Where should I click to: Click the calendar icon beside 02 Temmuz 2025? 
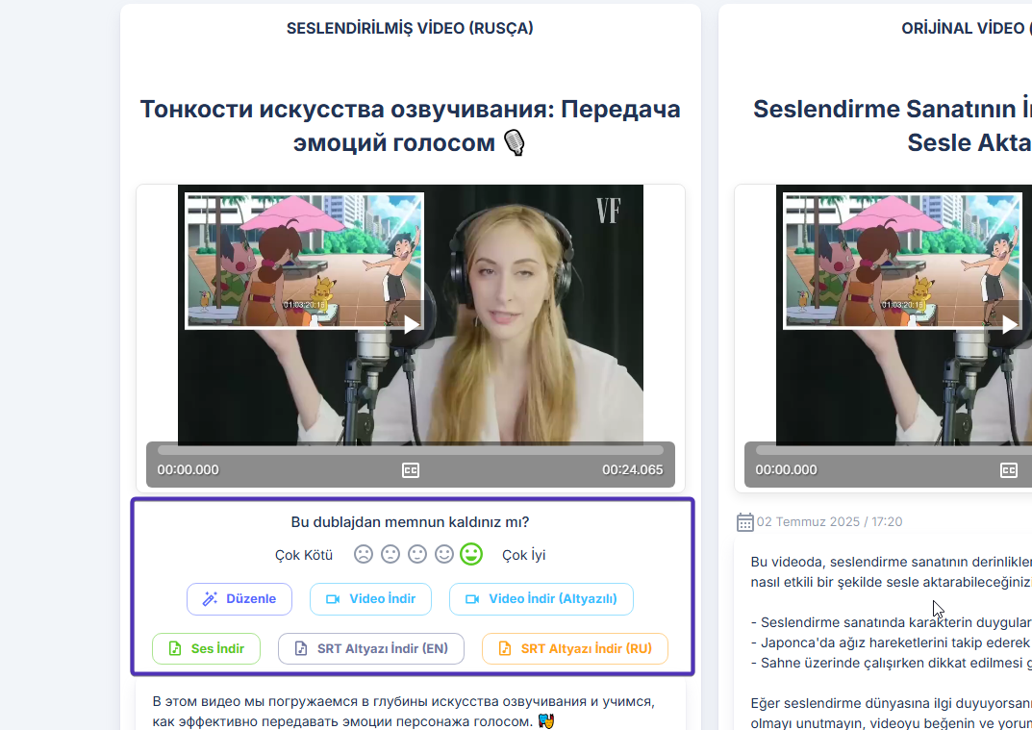click(x=744, y=522)
